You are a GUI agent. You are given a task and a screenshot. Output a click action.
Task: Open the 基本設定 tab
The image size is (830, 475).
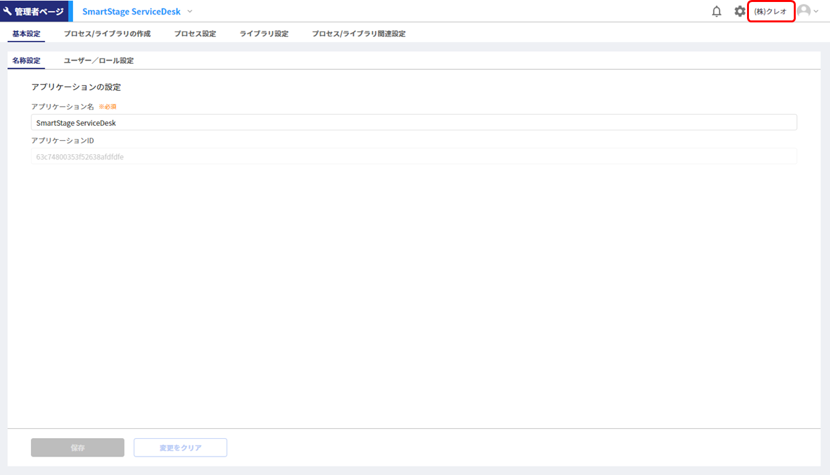tap(26, 34)
